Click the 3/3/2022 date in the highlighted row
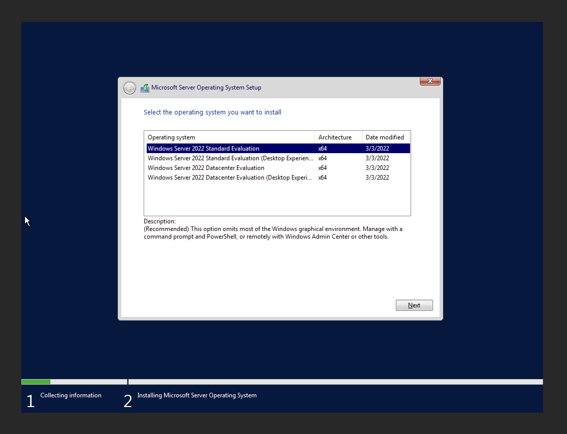The width and height of the screenshot is (567, 434). 377,149
